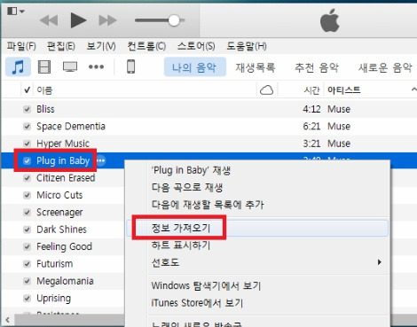Screen dimensions: 417x327
Task: Open the 편집(E) menu
Action: [x=61, y=46]
